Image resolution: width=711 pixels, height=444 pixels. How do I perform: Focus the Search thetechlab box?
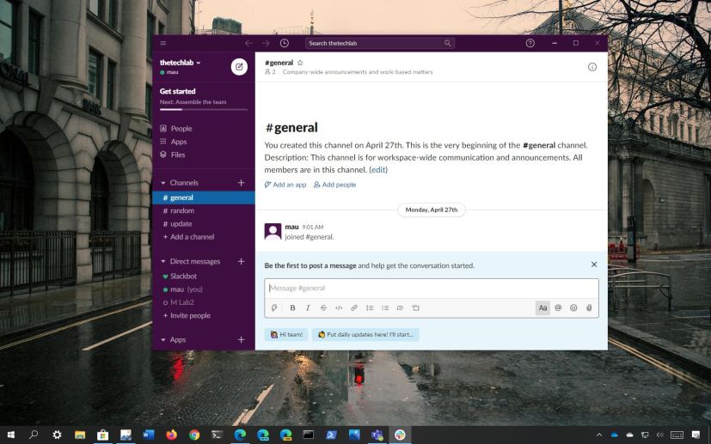pos(380,43)
